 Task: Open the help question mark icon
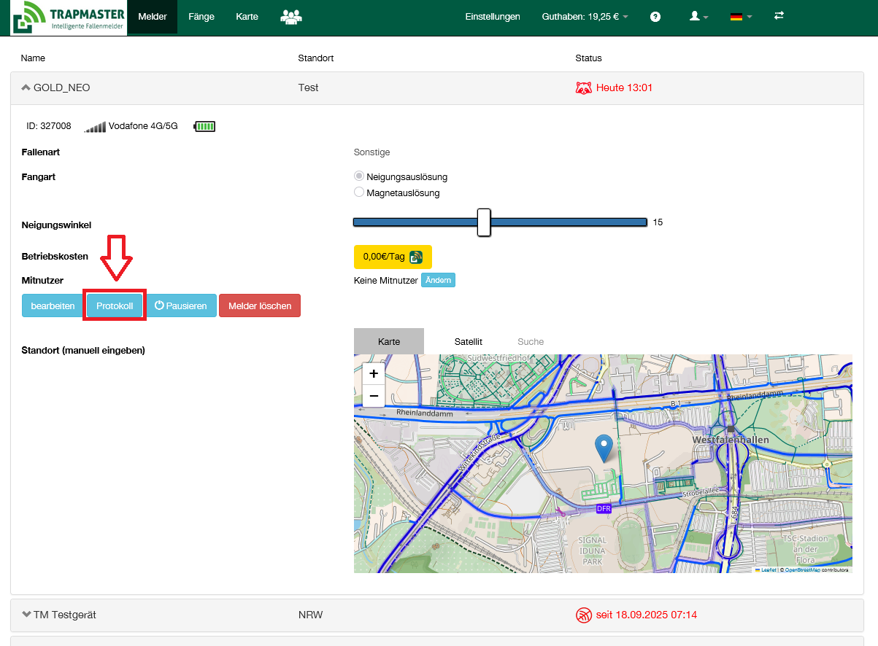click(655, 17)
